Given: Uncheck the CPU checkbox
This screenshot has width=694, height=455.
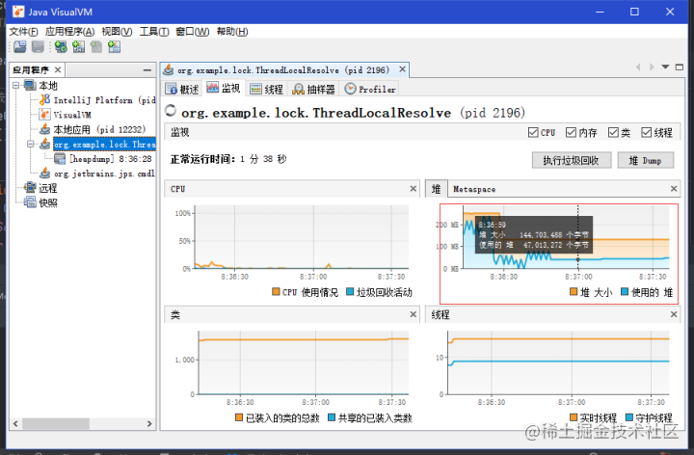Looking at the screenshot, I should [533, 132].
